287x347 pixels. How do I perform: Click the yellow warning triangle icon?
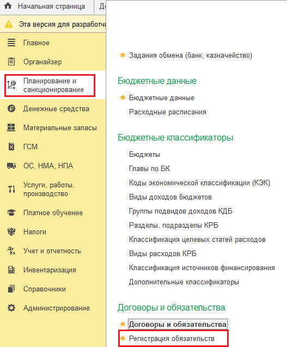[x=9, y=24]
